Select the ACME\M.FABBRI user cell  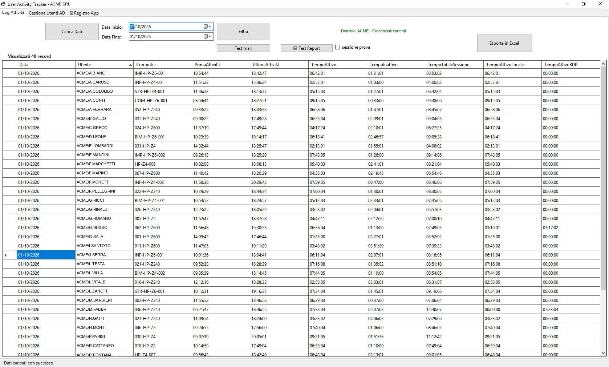click(x=104, y=310)
